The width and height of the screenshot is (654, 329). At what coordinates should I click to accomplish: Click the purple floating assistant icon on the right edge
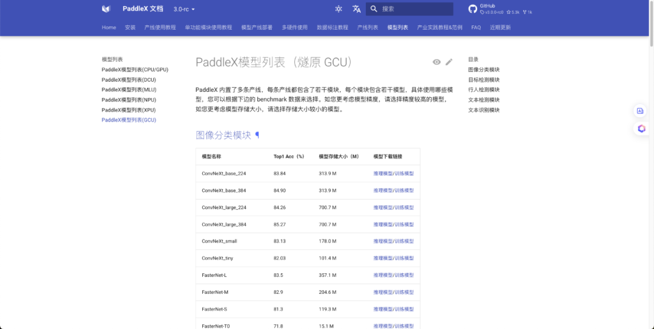(641, 129)
